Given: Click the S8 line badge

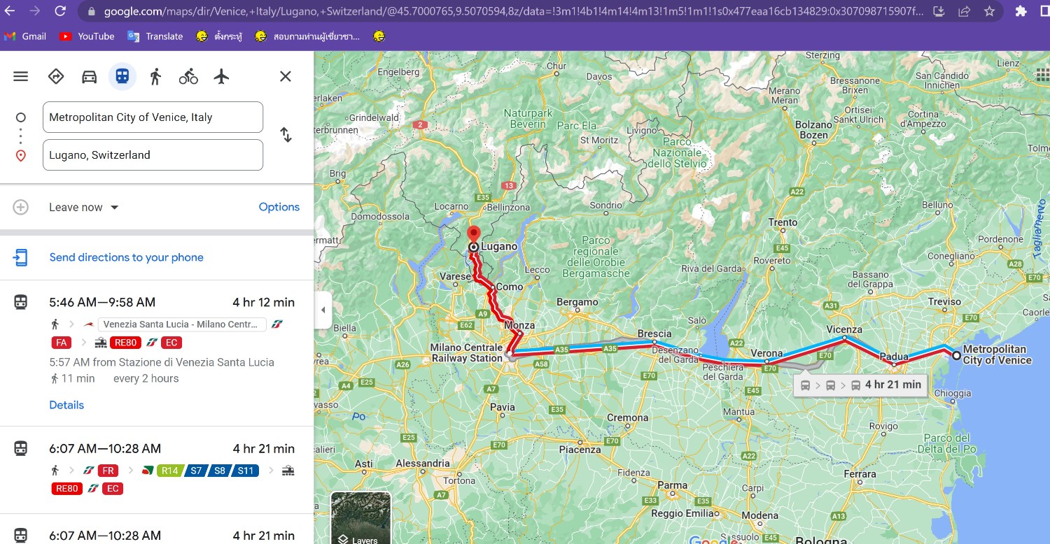Looking at the screenshot, I should (220, 471).
